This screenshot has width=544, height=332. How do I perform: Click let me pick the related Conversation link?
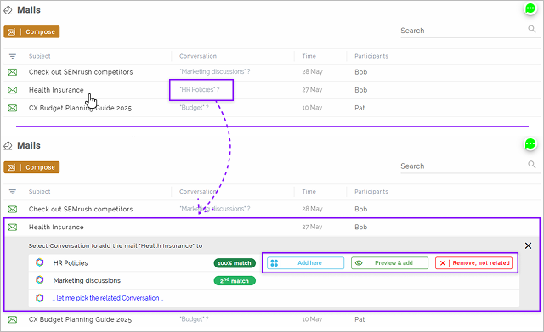[x=108, y=298]
